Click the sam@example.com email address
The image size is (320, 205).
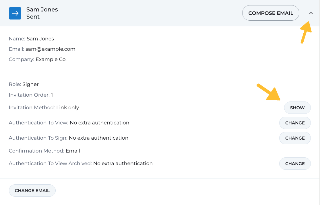coord(50,49)
